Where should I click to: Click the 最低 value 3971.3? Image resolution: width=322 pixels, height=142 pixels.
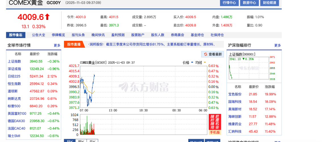point(114,25)
